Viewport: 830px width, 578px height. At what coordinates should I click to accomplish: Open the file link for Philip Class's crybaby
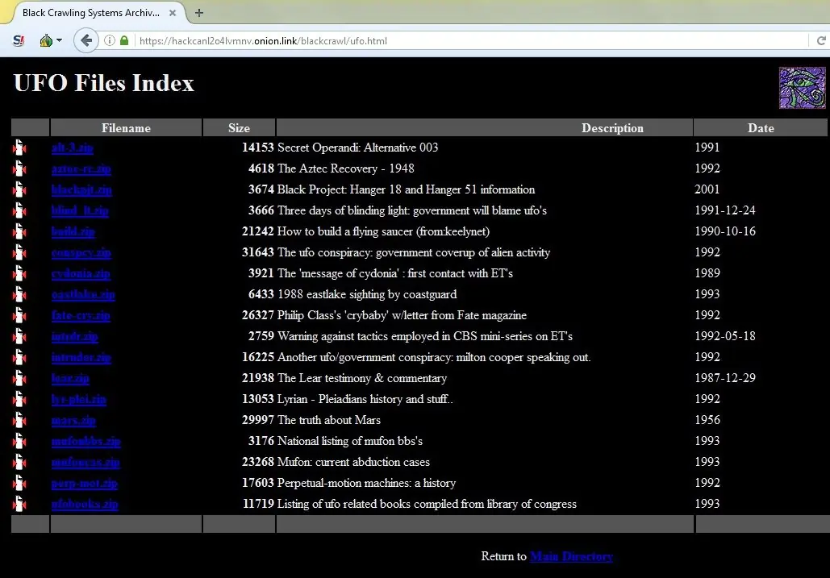pos(81,315)
